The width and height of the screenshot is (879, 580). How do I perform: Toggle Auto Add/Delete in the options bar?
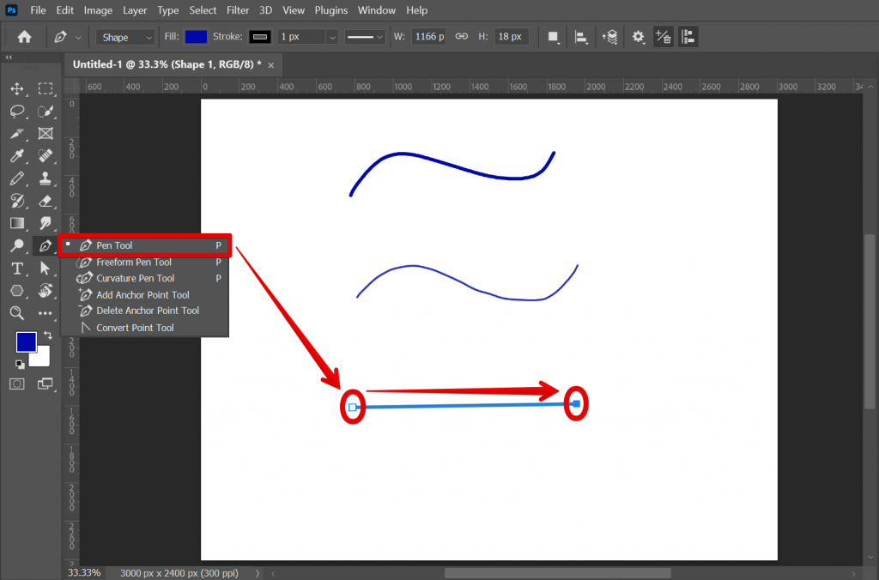pos(664,37)
